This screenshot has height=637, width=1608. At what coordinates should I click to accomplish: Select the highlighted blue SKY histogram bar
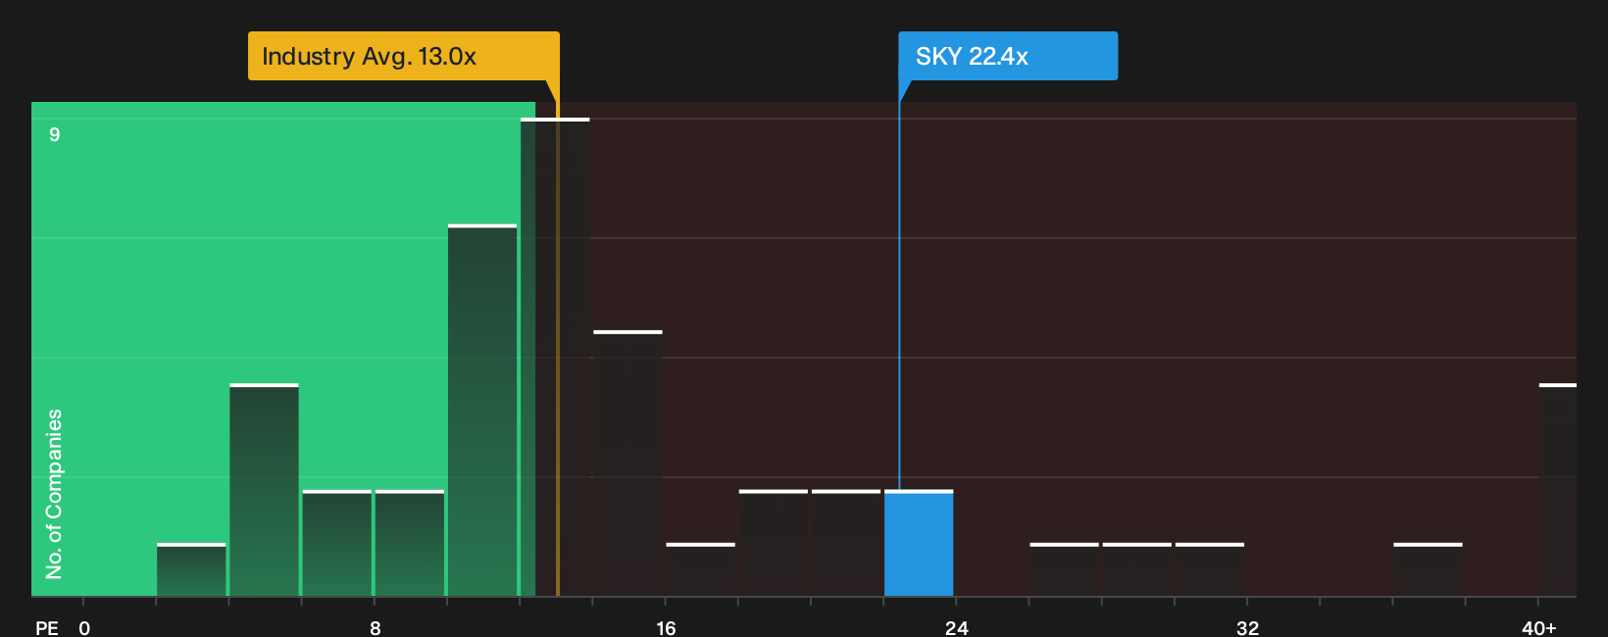coord(919,543)
